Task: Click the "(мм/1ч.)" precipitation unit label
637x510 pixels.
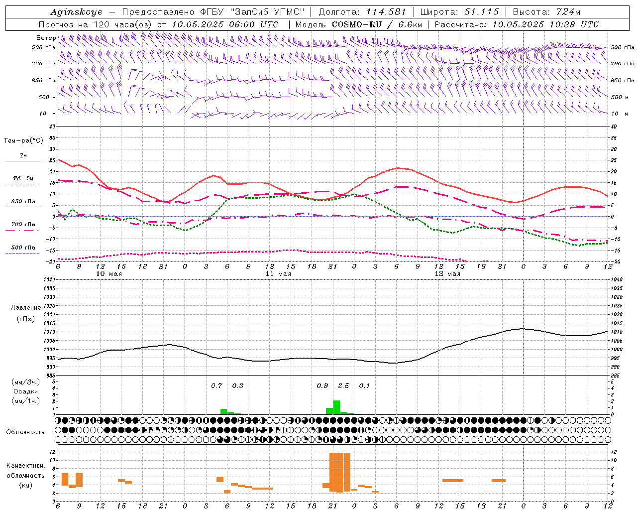Action: tap(26, 401)
